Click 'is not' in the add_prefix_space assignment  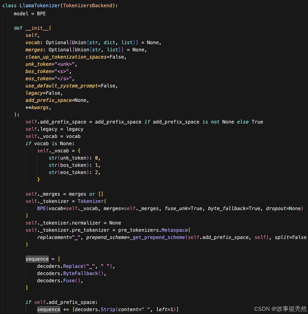[x=211, y=122]
